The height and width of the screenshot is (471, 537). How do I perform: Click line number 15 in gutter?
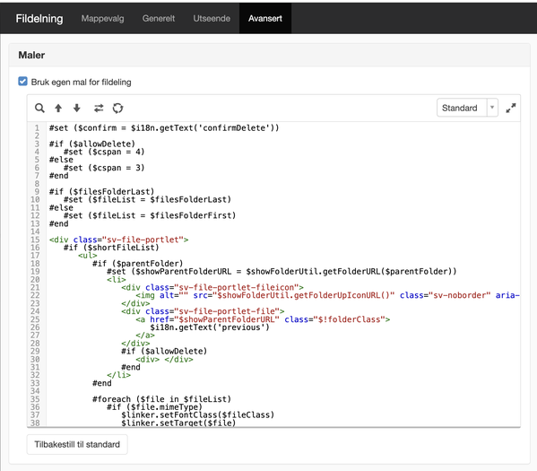pos(35,240)
